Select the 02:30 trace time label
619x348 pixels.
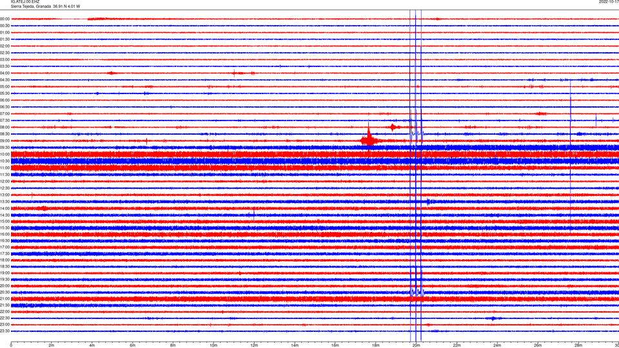5,53
